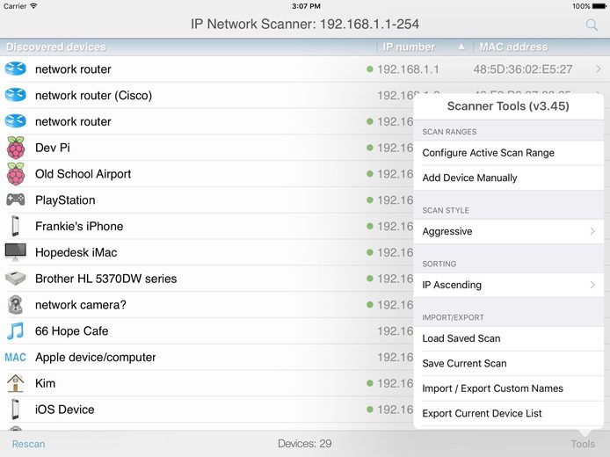Open Import / Export Custom Names

click(508, 388)
